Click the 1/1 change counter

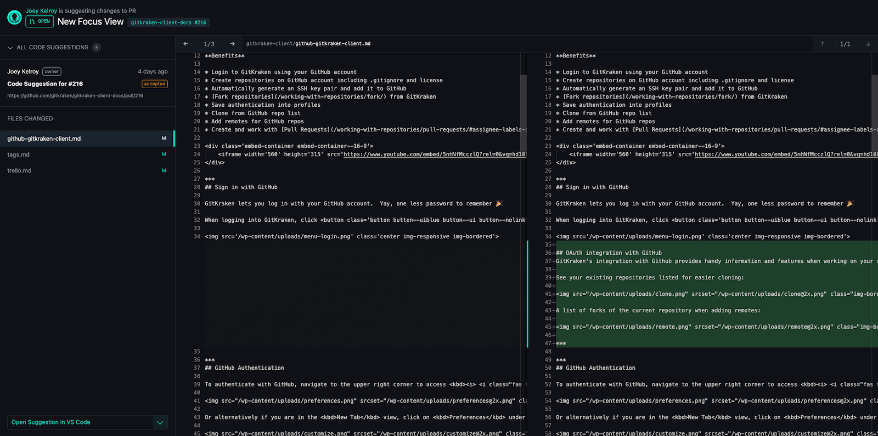point(845,44)
